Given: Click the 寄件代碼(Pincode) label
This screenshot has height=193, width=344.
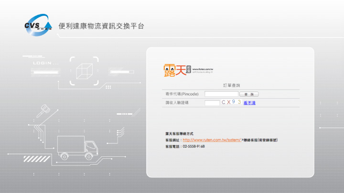Looking at the screenshot, I should tap(182, 94).
